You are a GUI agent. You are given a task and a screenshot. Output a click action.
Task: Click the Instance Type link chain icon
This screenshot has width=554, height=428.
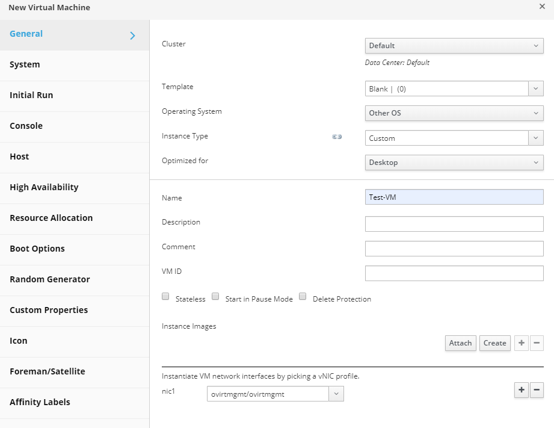337,137
